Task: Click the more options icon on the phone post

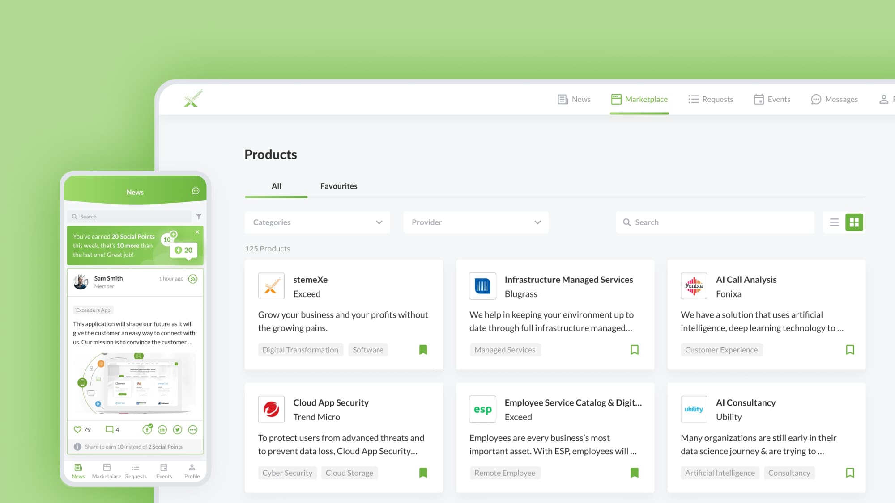Action: [192, 429]
